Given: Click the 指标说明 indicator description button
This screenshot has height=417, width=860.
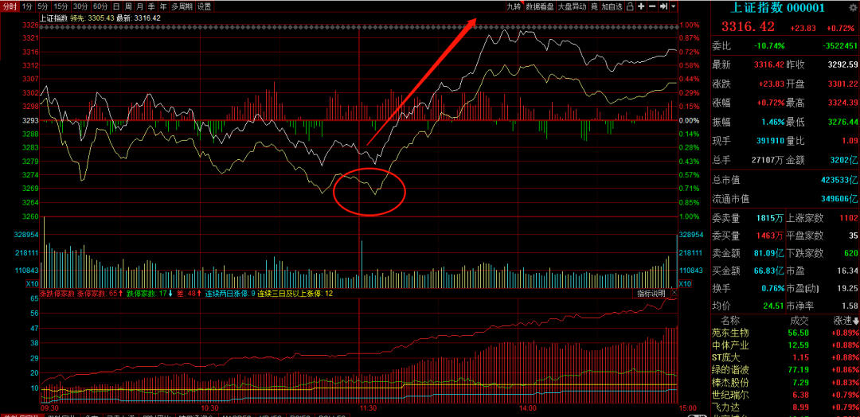Looking at the screenshot, I should tap(651, 294).
